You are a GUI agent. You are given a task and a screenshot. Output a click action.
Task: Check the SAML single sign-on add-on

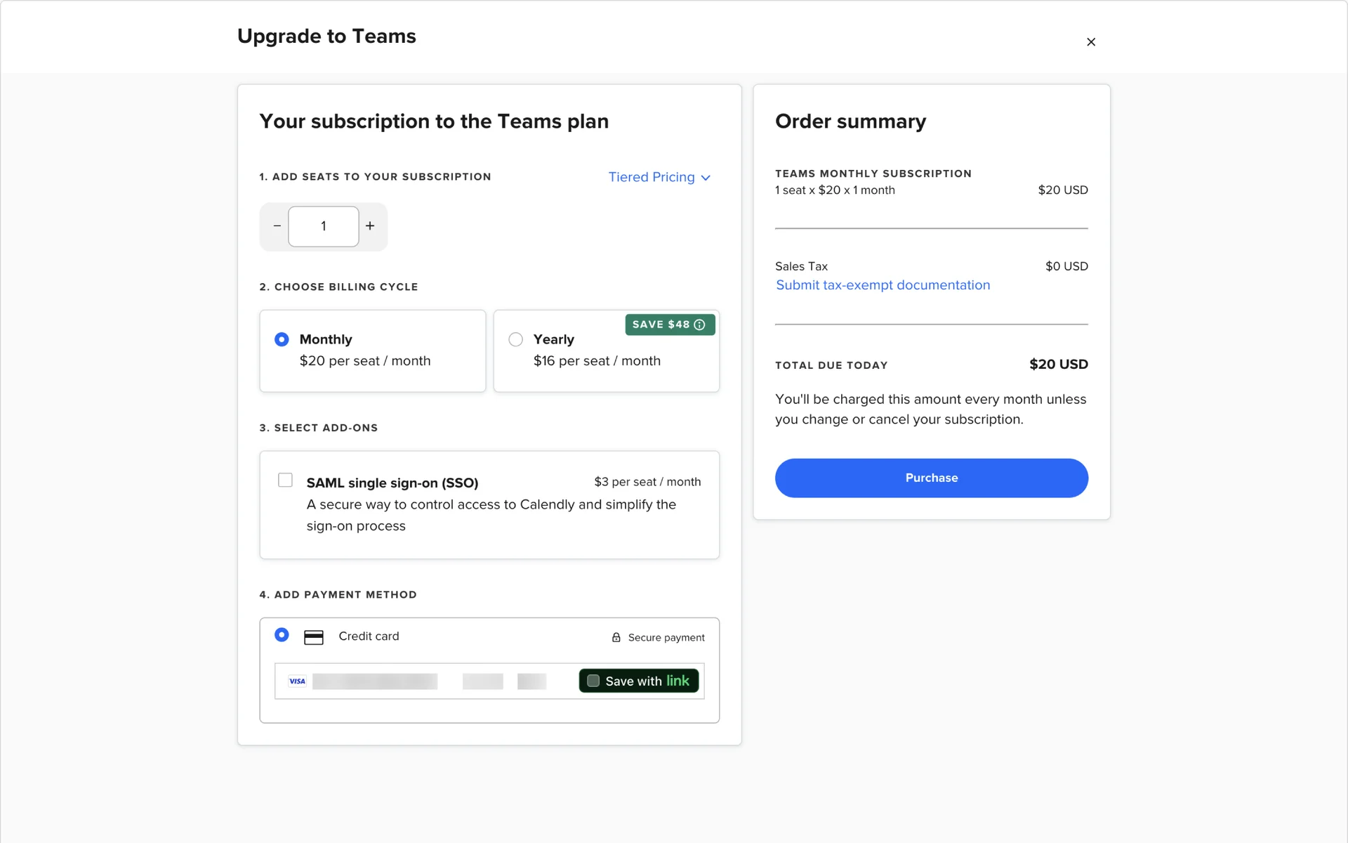[x=285, y=481]
